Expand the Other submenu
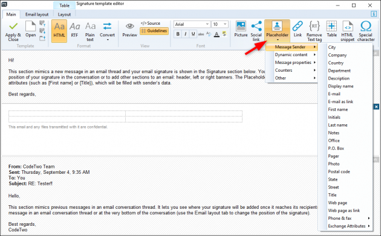381x236 pixels. pos(292,78)
